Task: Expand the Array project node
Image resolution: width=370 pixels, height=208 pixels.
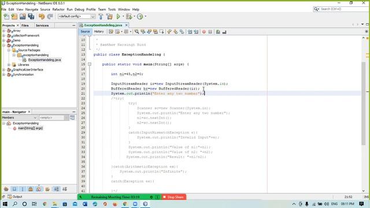Action: (x=4, y=31)
